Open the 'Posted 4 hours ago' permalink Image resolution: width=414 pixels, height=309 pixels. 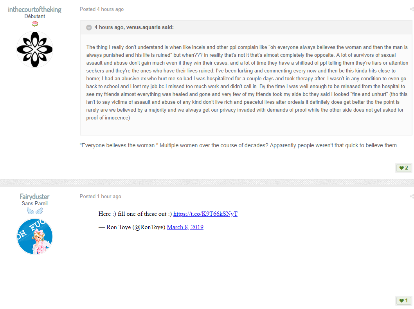click(102, 9)
